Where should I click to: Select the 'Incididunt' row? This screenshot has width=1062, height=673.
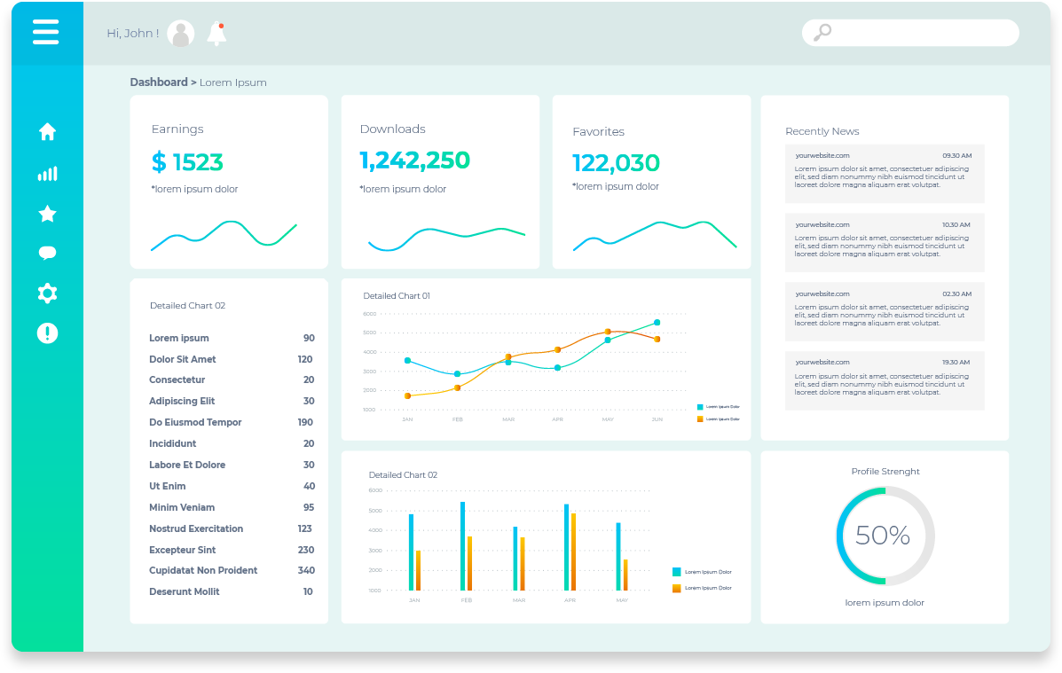(x=232, y=443)
